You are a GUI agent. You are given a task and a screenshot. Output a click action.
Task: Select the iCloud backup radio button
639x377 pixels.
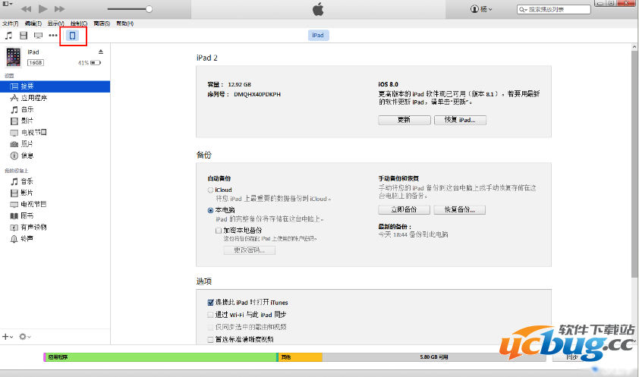point(211,190)
